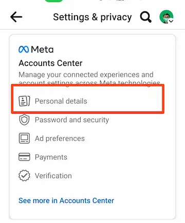Click the Payments credit card icon

pyautogui.click(x=24, y=157)
